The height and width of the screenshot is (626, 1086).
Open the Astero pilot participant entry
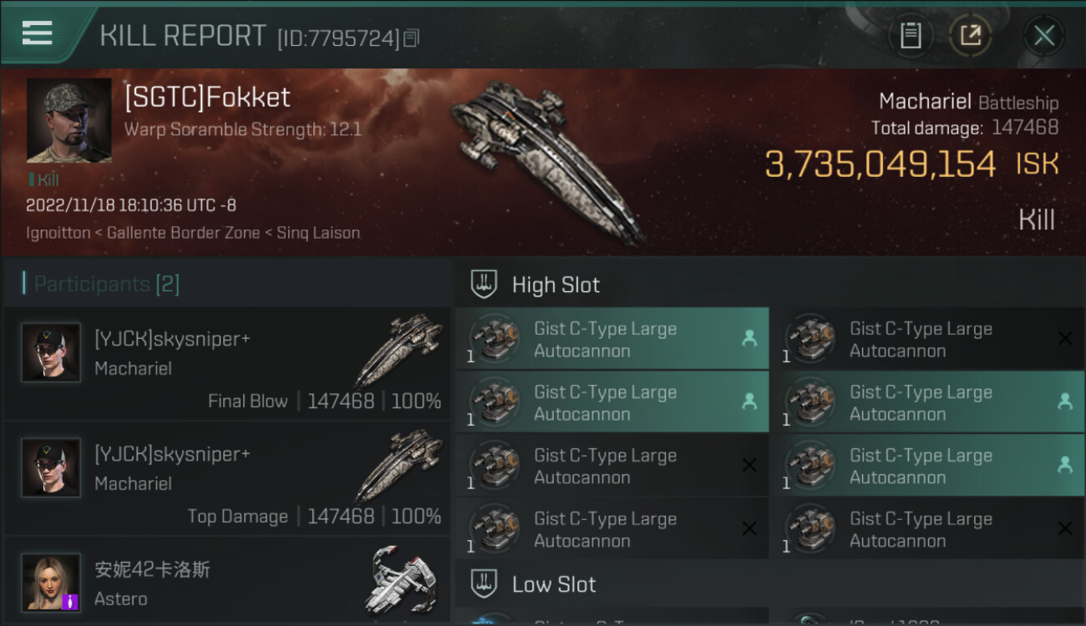point(227,582)
